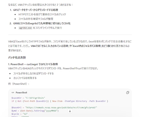Select the inline code wgrib2.exe

point(25,28)
